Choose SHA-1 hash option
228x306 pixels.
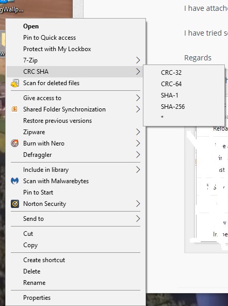[184, 95]
